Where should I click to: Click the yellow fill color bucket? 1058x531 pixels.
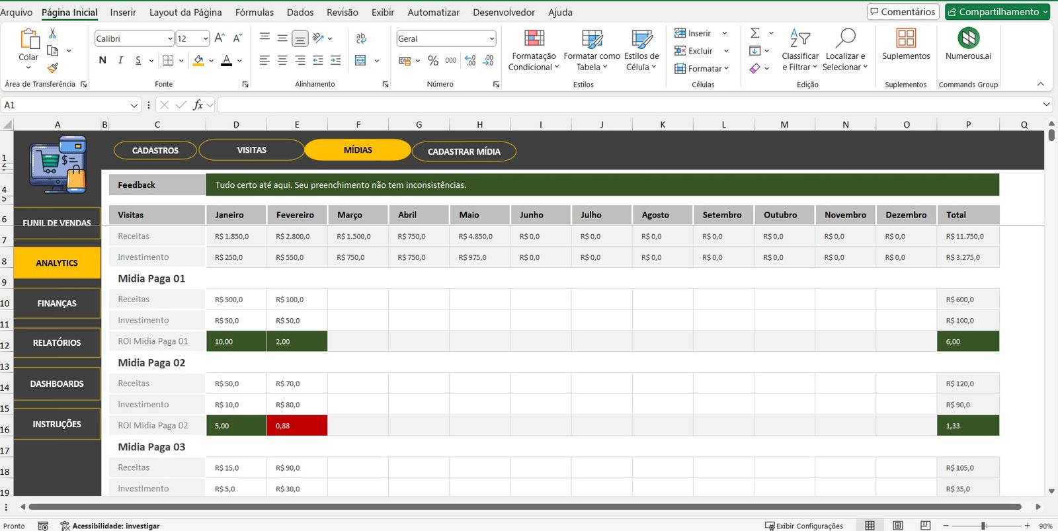point(198,61)
